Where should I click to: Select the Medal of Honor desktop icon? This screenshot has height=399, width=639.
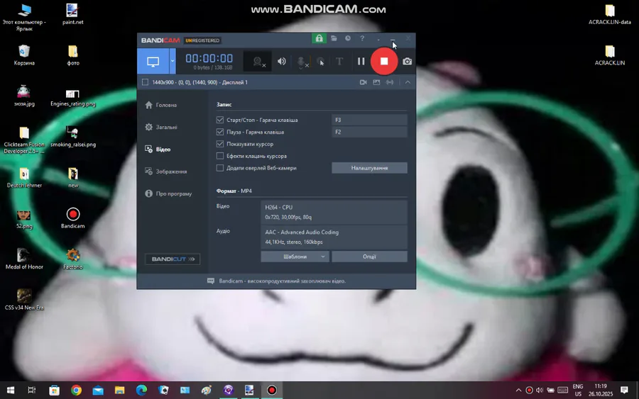[24, 259]
